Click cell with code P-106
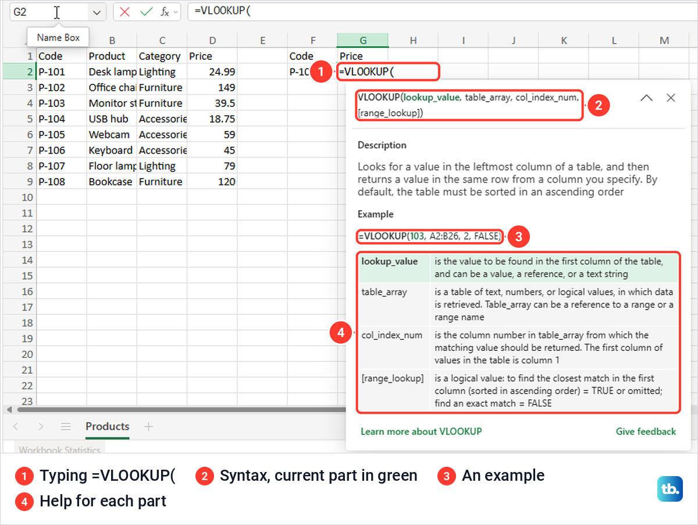 [62, 150]
